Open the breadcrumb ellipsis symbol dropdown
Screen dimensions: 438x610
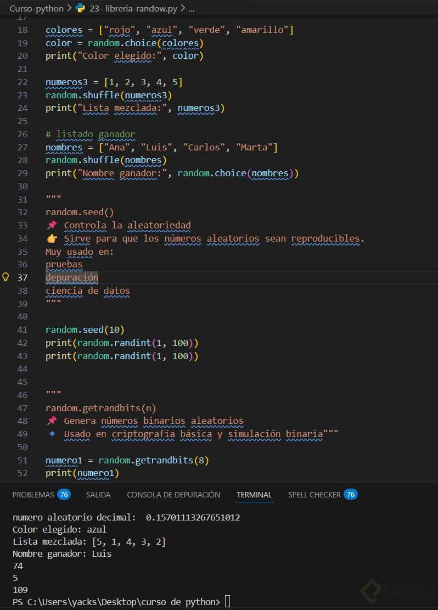click(192, 8)
